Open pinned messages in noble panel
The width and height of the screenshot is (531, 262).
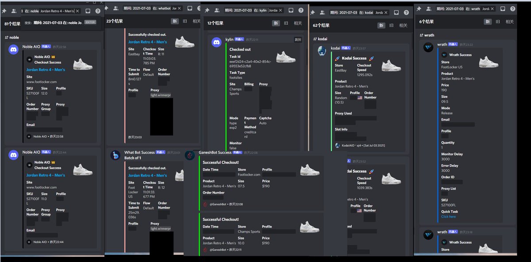4,11
